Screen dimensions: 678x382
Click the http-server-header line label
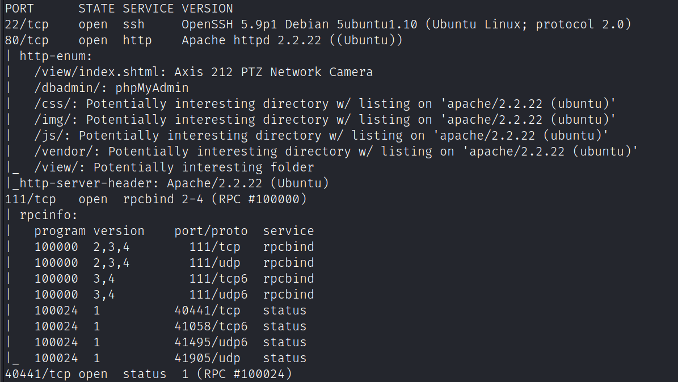click(90, 183)
